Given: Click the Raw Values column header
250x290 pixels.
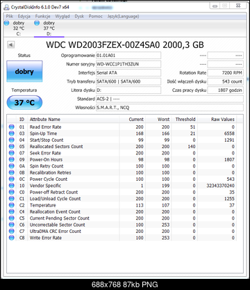Looking at the screenshot, I should 217,120.
